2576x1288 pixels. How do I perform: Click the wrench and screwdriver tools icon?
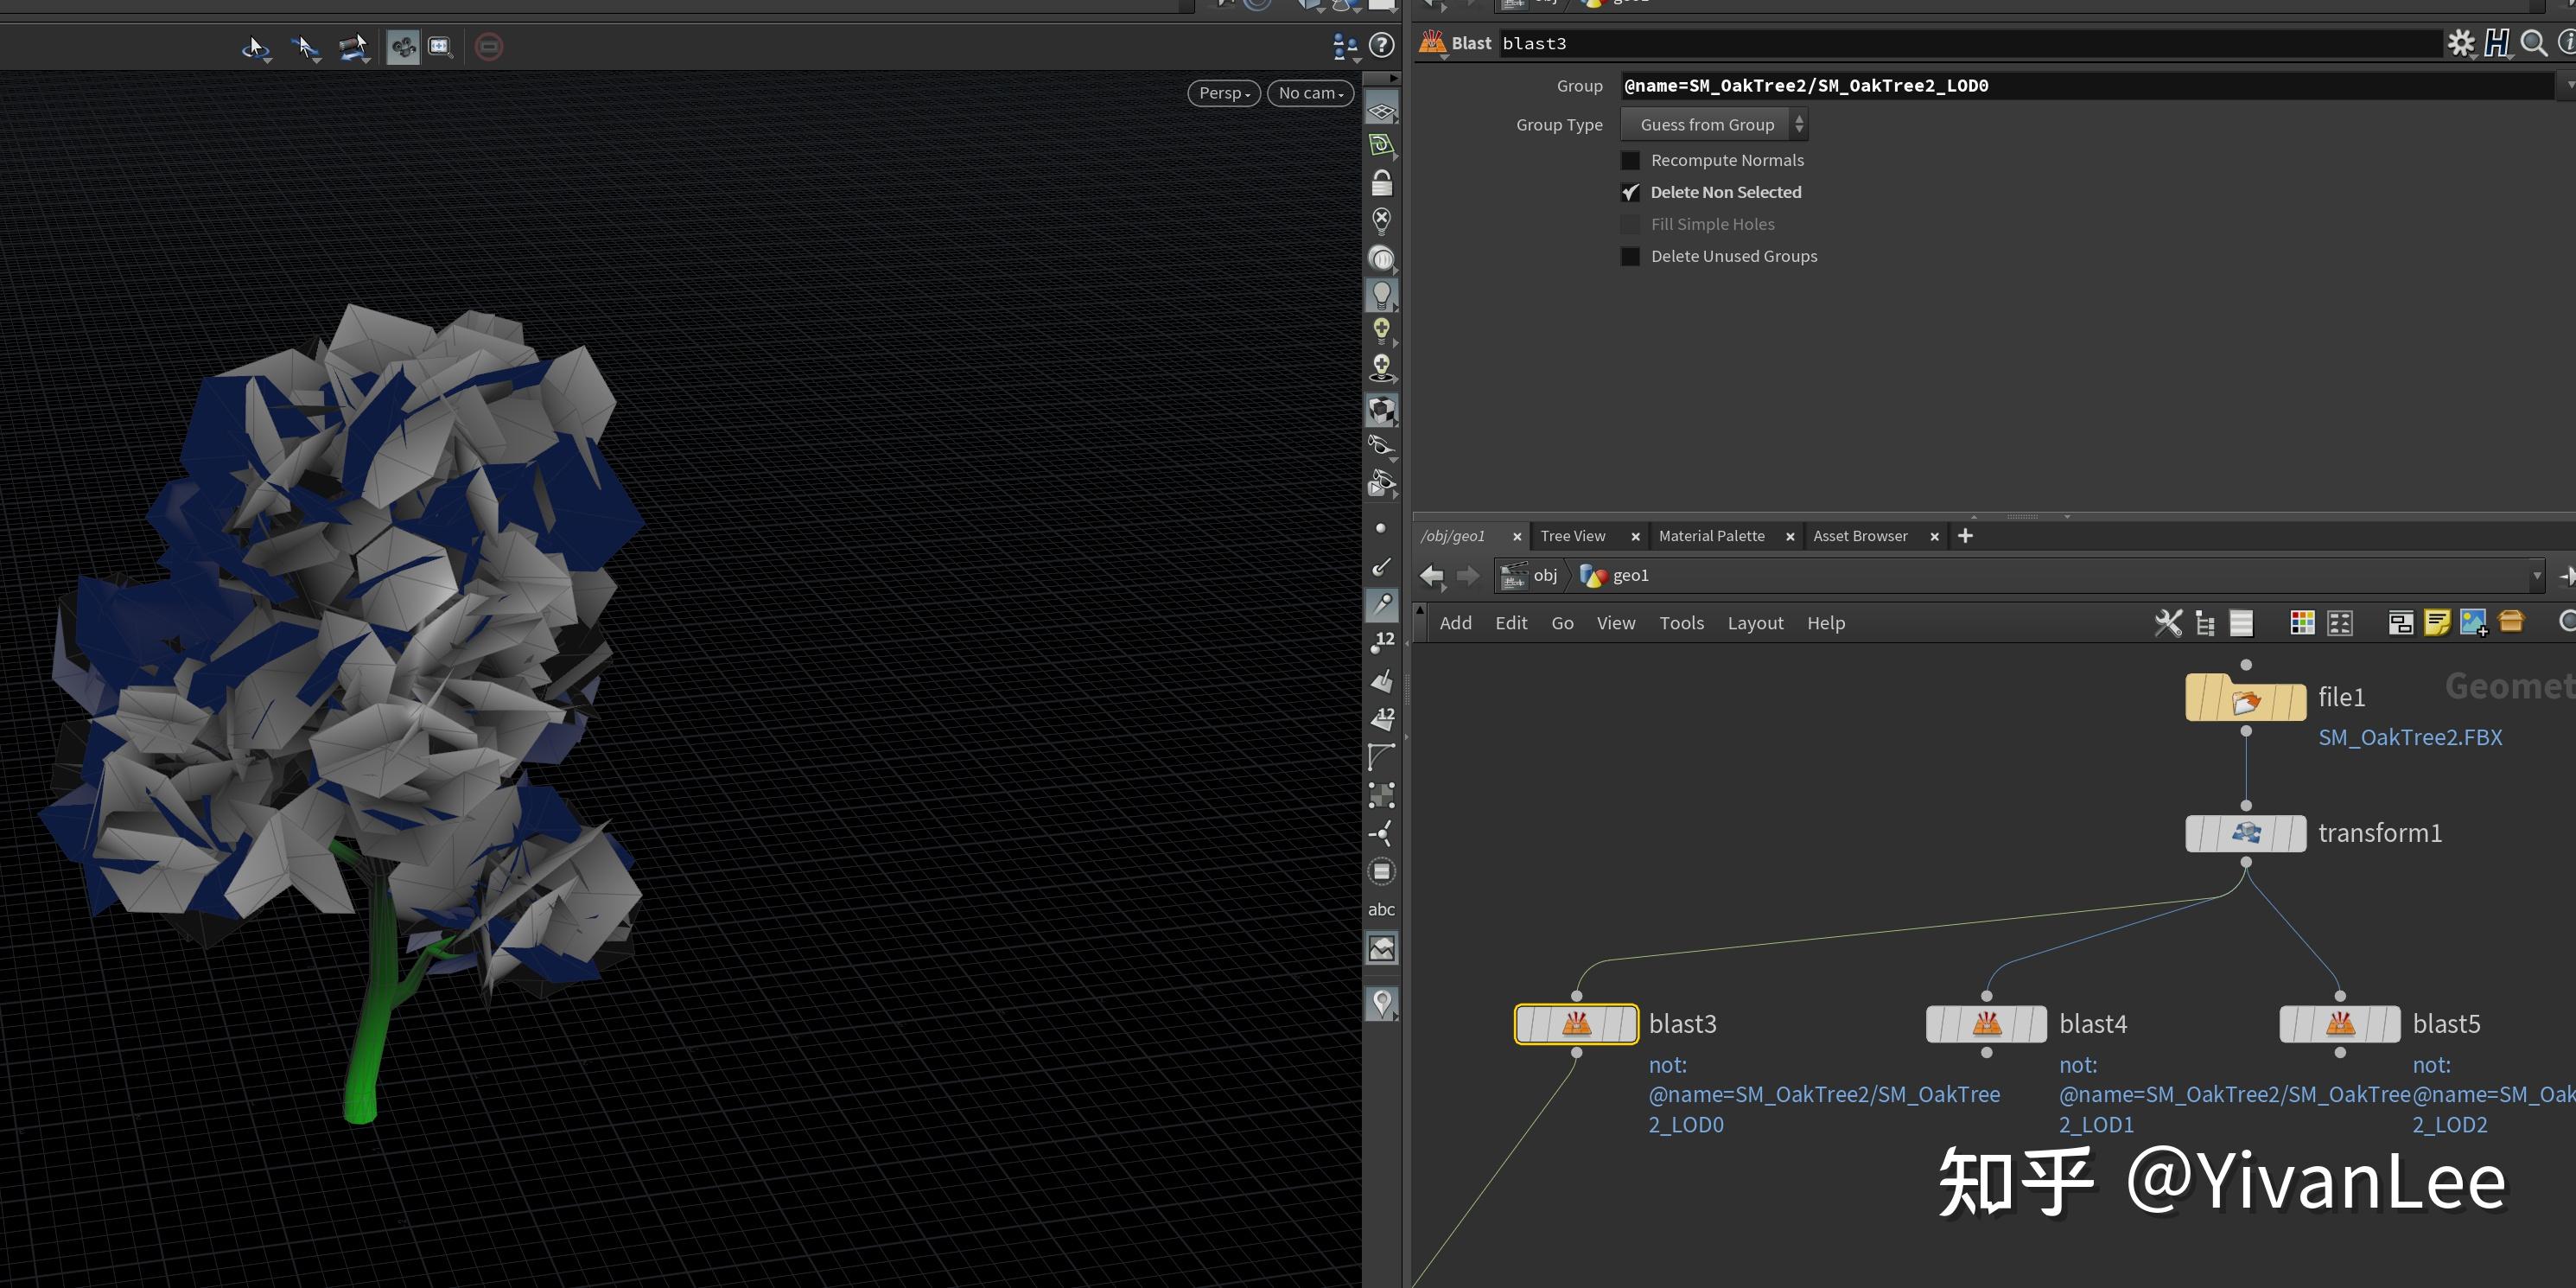tap(2168, 622)
